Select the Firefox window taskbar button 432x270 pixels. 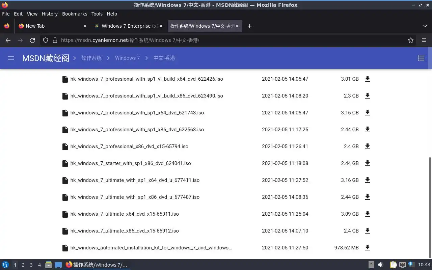[x=97, y=265]
